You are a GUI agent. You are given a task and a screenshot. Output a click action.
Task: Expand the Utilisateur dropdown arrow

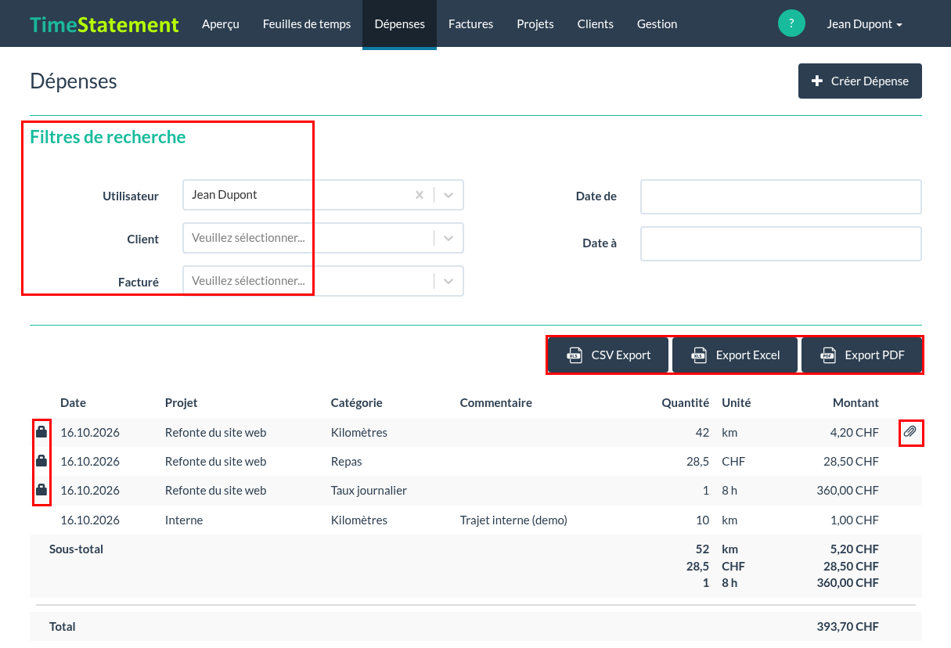[448, 195]
